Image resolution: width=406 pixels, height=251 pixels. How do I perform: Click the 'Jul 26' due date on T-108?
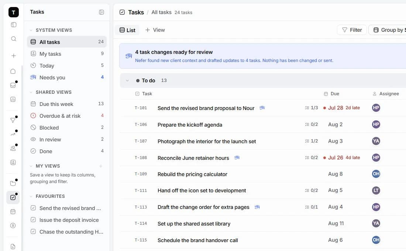[336, 158]
